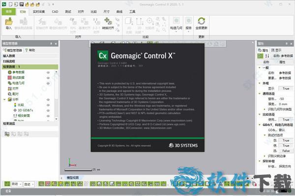Select the 3D GD&Ts node in tree

tap(24, 110)
